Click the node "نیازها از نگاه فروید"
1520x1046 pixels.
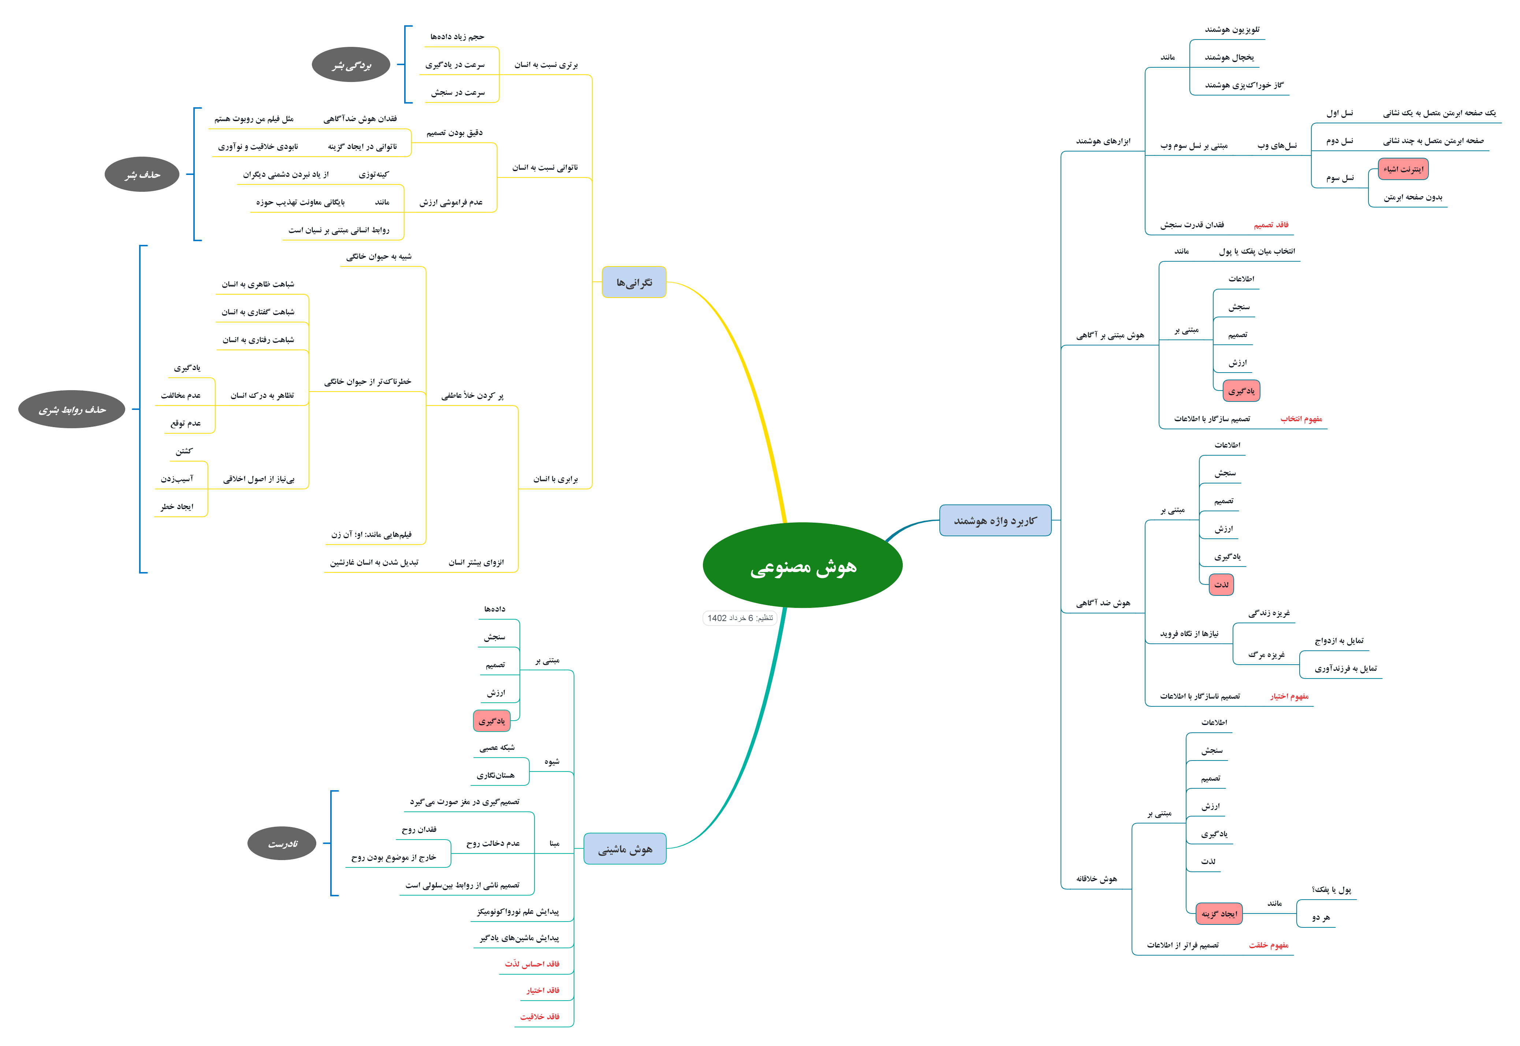pos(1189,634)
